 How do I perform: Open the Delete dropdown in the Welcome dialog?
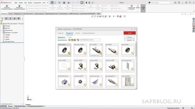(129, 40)
